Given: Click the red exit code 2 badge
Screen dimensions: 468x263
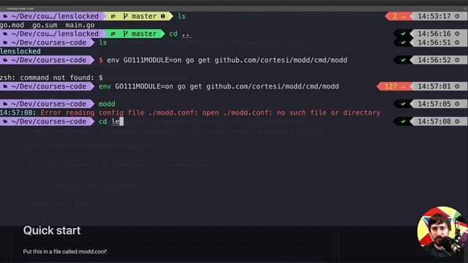Looking at the screenshot, I should 399,16.
